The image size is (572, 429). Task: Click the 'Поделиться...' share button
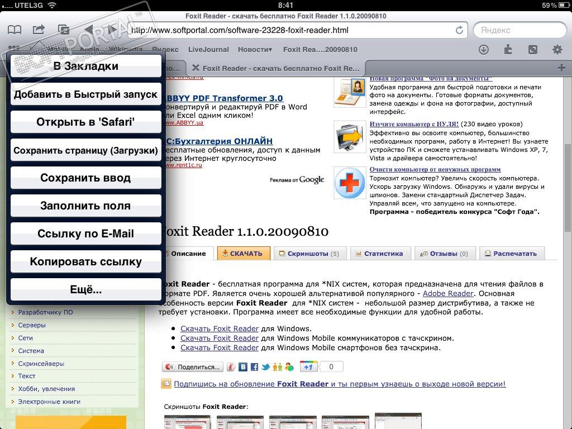click(193, 367)
